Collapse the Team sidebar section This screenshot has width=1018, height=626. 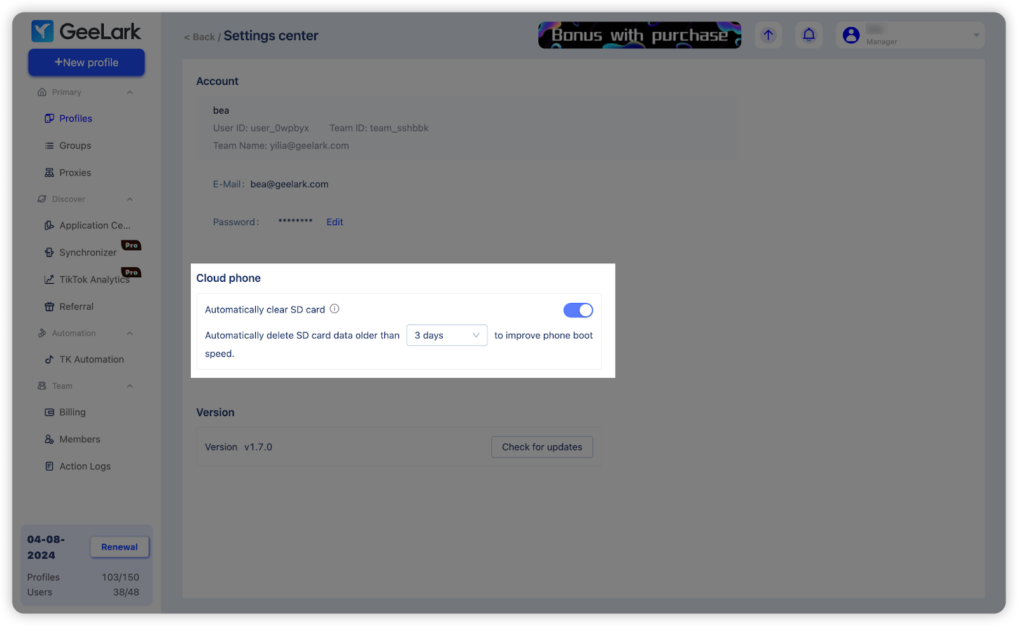coord(130,386)
